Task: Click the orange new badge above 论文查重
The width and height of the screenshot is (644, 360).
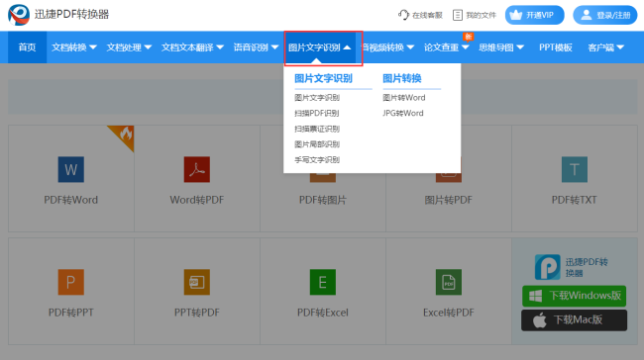Action: click(469, 37)
